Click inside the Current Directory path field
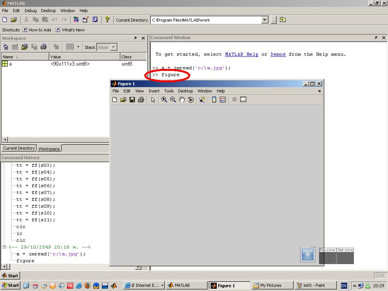Image resolution: width=388 pixels, height=291 pixels. (206, 20)
